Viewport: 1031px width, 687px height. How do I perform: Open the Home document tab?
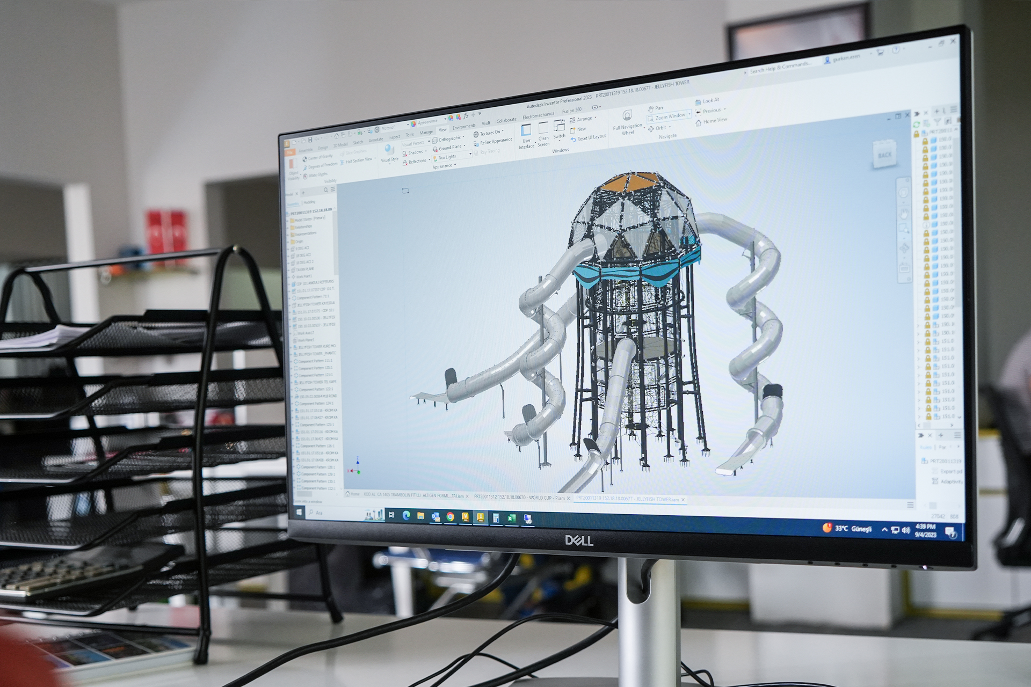click(352, 494)
